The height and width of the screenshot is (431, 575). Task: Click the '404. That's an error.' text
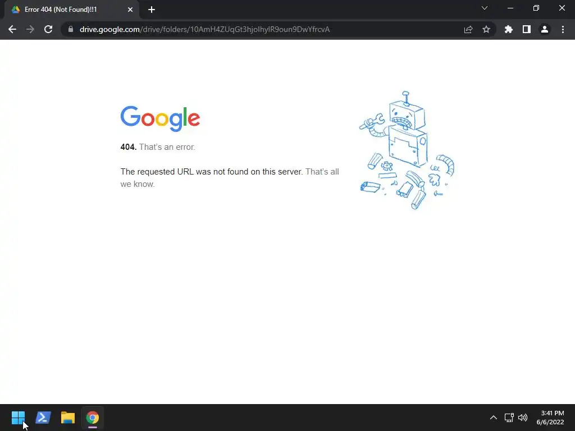pos(158,147)
